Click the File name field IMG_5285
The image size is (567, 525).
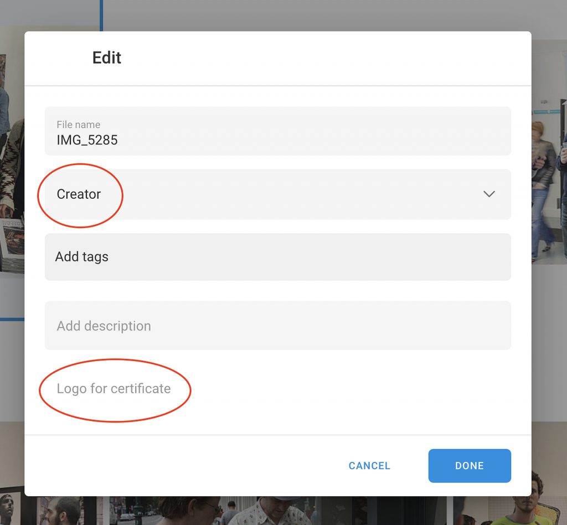click(278, 131)
